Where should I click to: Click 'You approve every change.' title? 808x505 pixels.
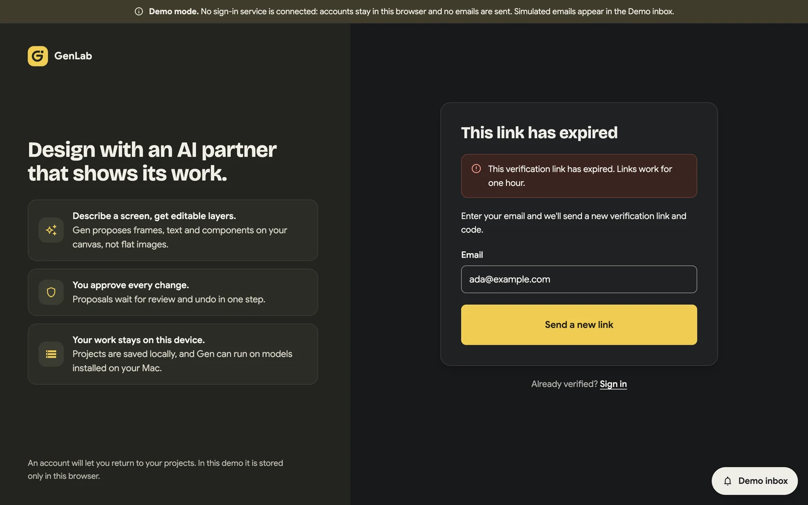point(131,285)
